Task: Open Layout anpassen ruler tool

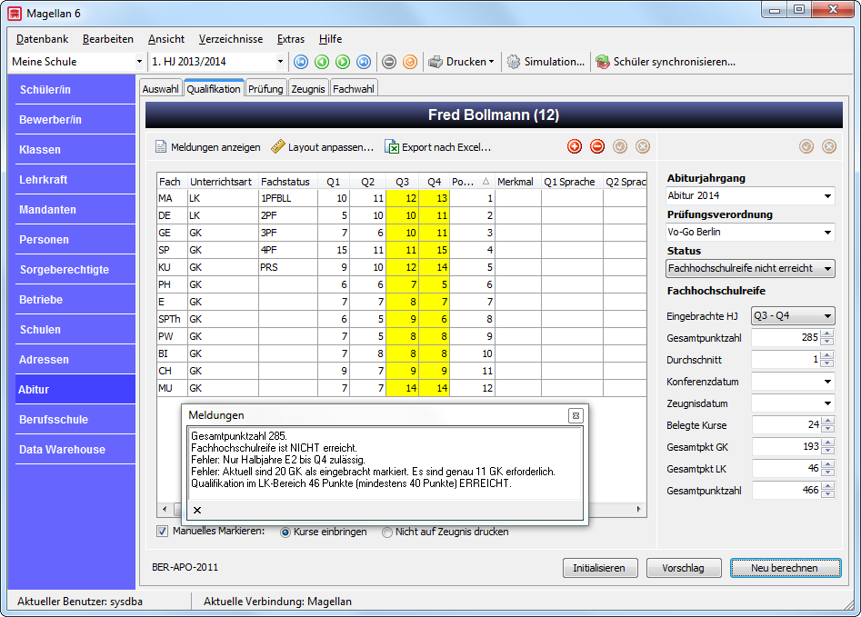Action: (x=278, y=146)
